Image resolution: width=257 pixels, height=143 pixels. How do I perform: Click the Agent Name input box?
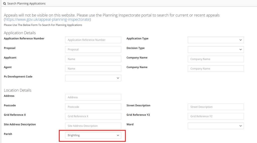pyautogui.click(x=93, y=69)
